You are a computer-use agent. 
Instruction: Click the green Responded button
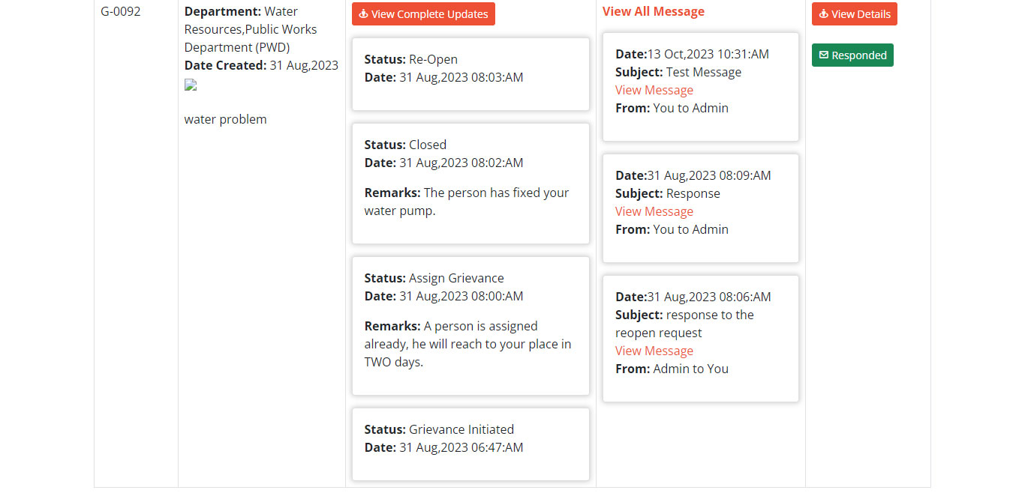pos(852,55)
